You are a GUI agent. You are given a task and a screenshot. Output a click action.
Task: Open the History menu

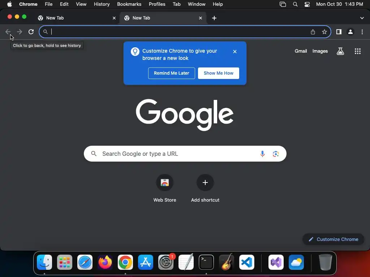102,4
